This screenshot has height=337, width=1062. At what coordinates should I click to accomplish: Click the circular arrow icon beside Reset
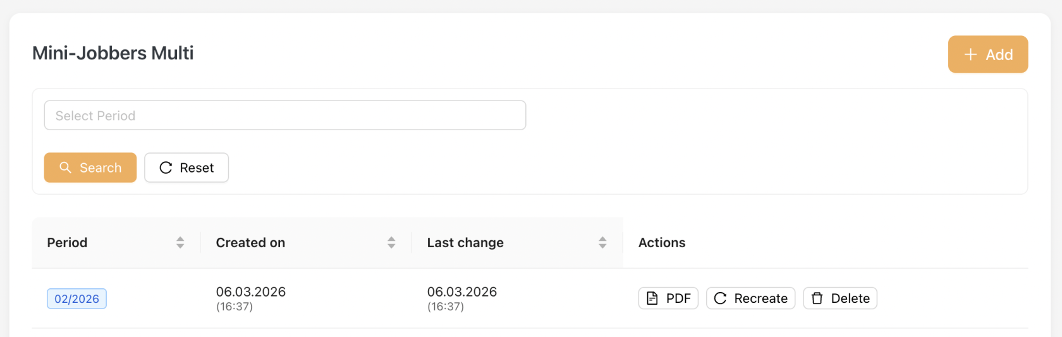[x=166, y=168]
